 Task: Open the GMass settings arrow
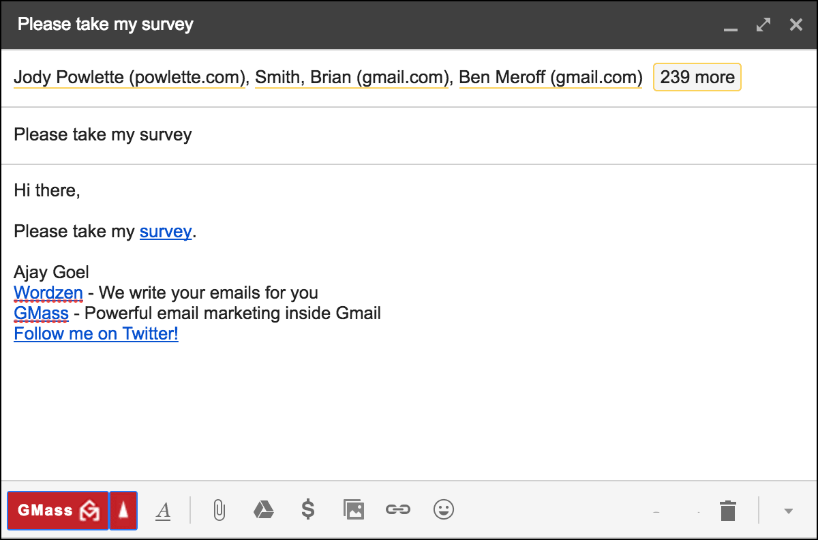coord(123,510)
